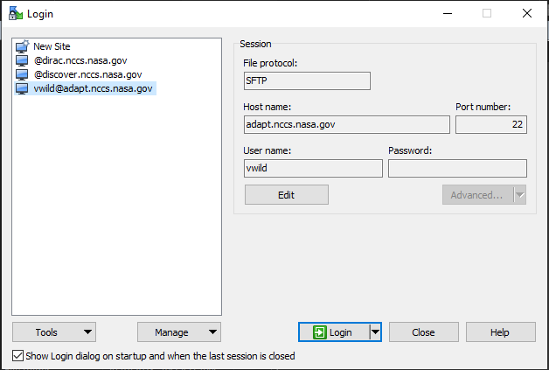Viewport: 549px width, 370px height.
Task: Close the Login window with X
Action: [527, 14]
